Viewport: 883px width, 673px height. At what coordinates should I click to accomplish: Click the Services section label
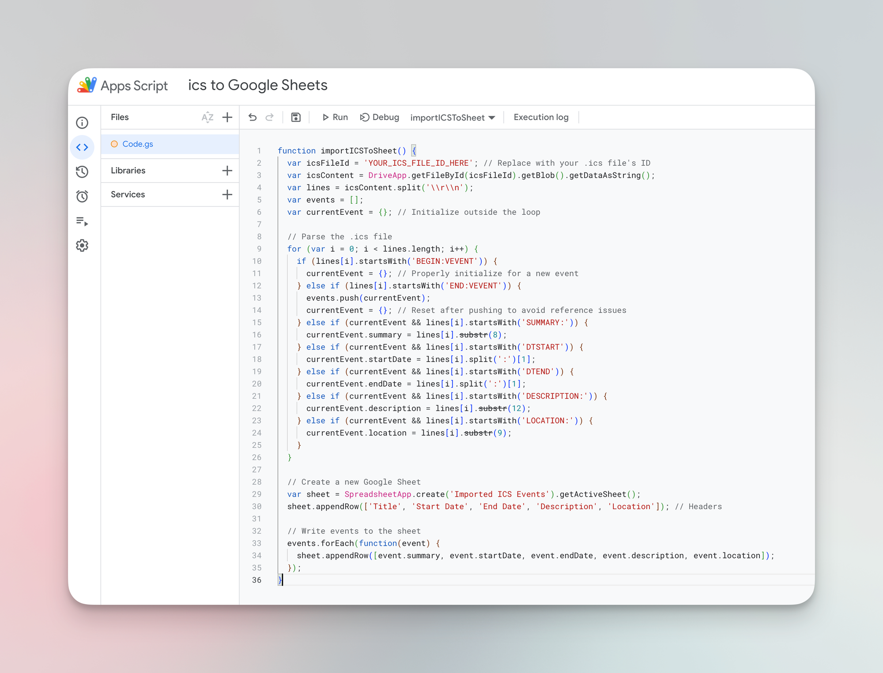(128, 194)
